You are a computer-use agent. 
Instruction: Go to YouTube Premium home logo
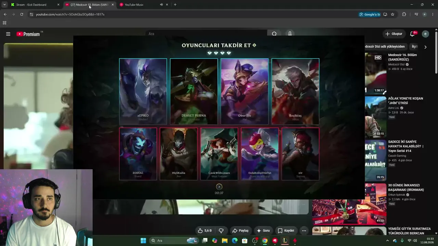[28, 34]
